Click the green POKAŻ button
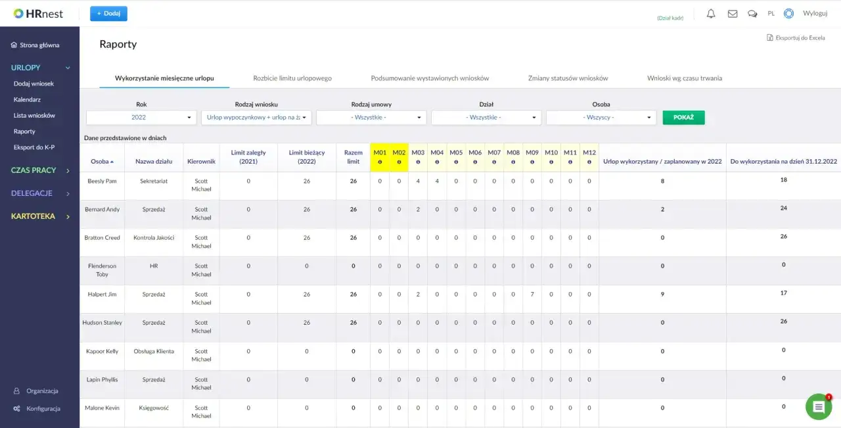The image size is (841, 428). (x=683, y=117)
